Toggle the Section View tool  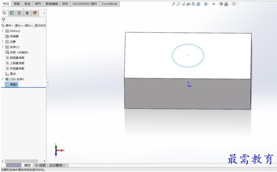pos(188,4)
